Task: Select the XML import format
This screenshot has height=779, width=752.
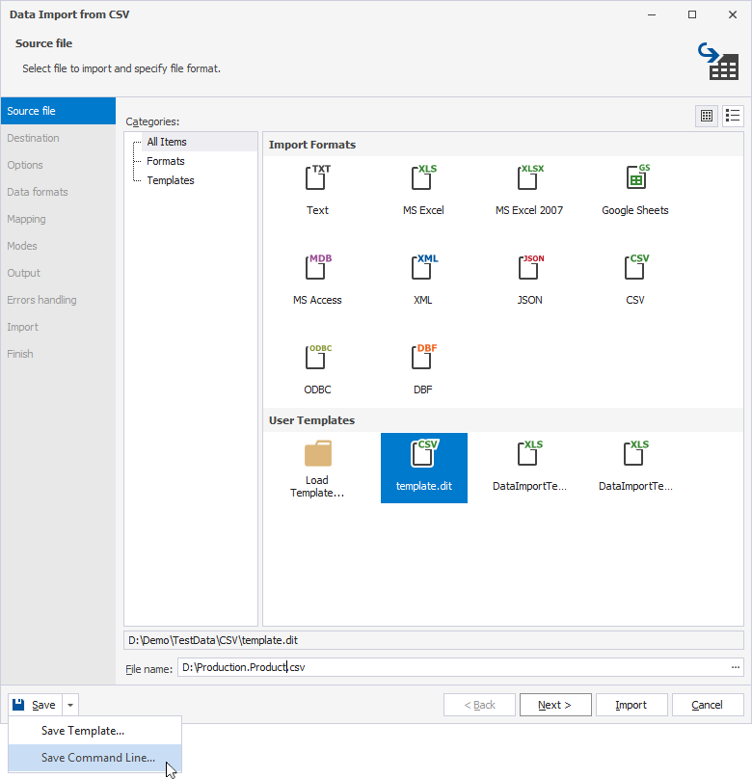Action: [423, 267]
